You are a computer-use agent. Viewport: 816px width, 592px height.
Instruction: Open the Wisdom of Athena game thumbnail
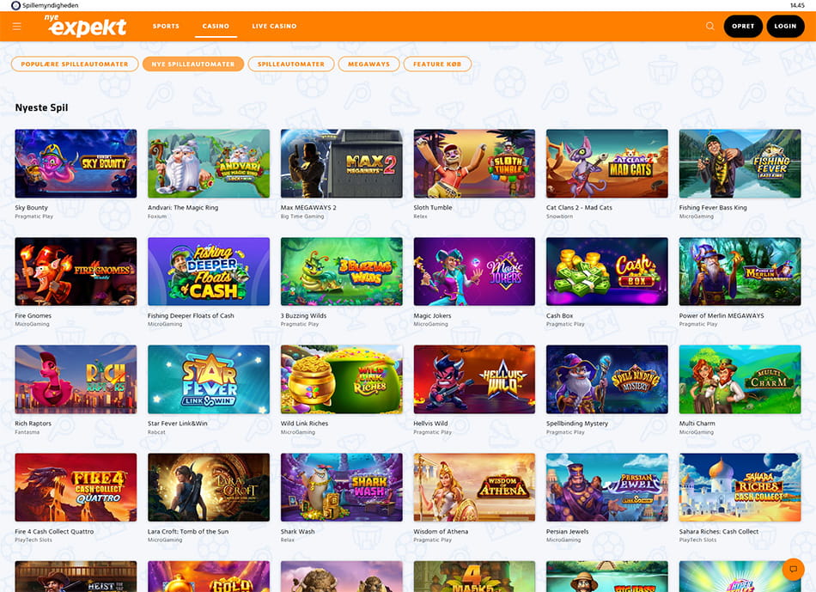click(x=474, y=487)
